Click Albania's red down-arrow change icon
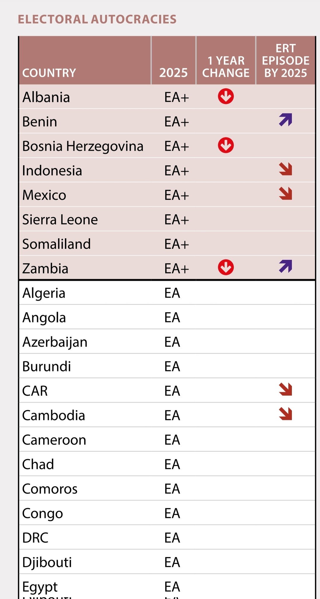This screenshot has height=599, width=320. (x=226, y=97)
